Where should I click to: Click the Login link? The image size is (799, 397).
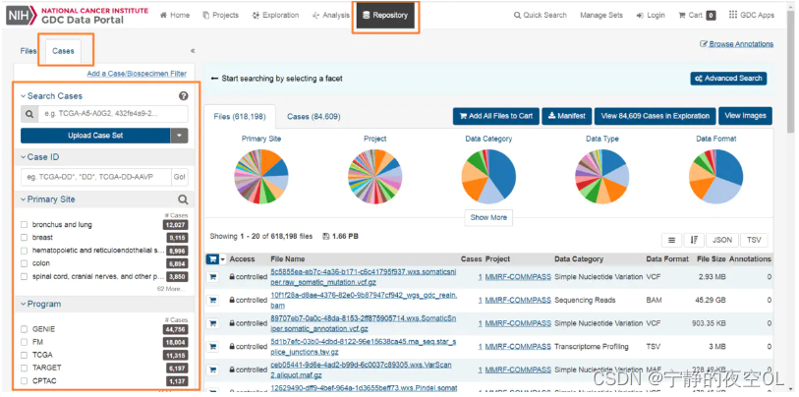click(x=651, y=16)
